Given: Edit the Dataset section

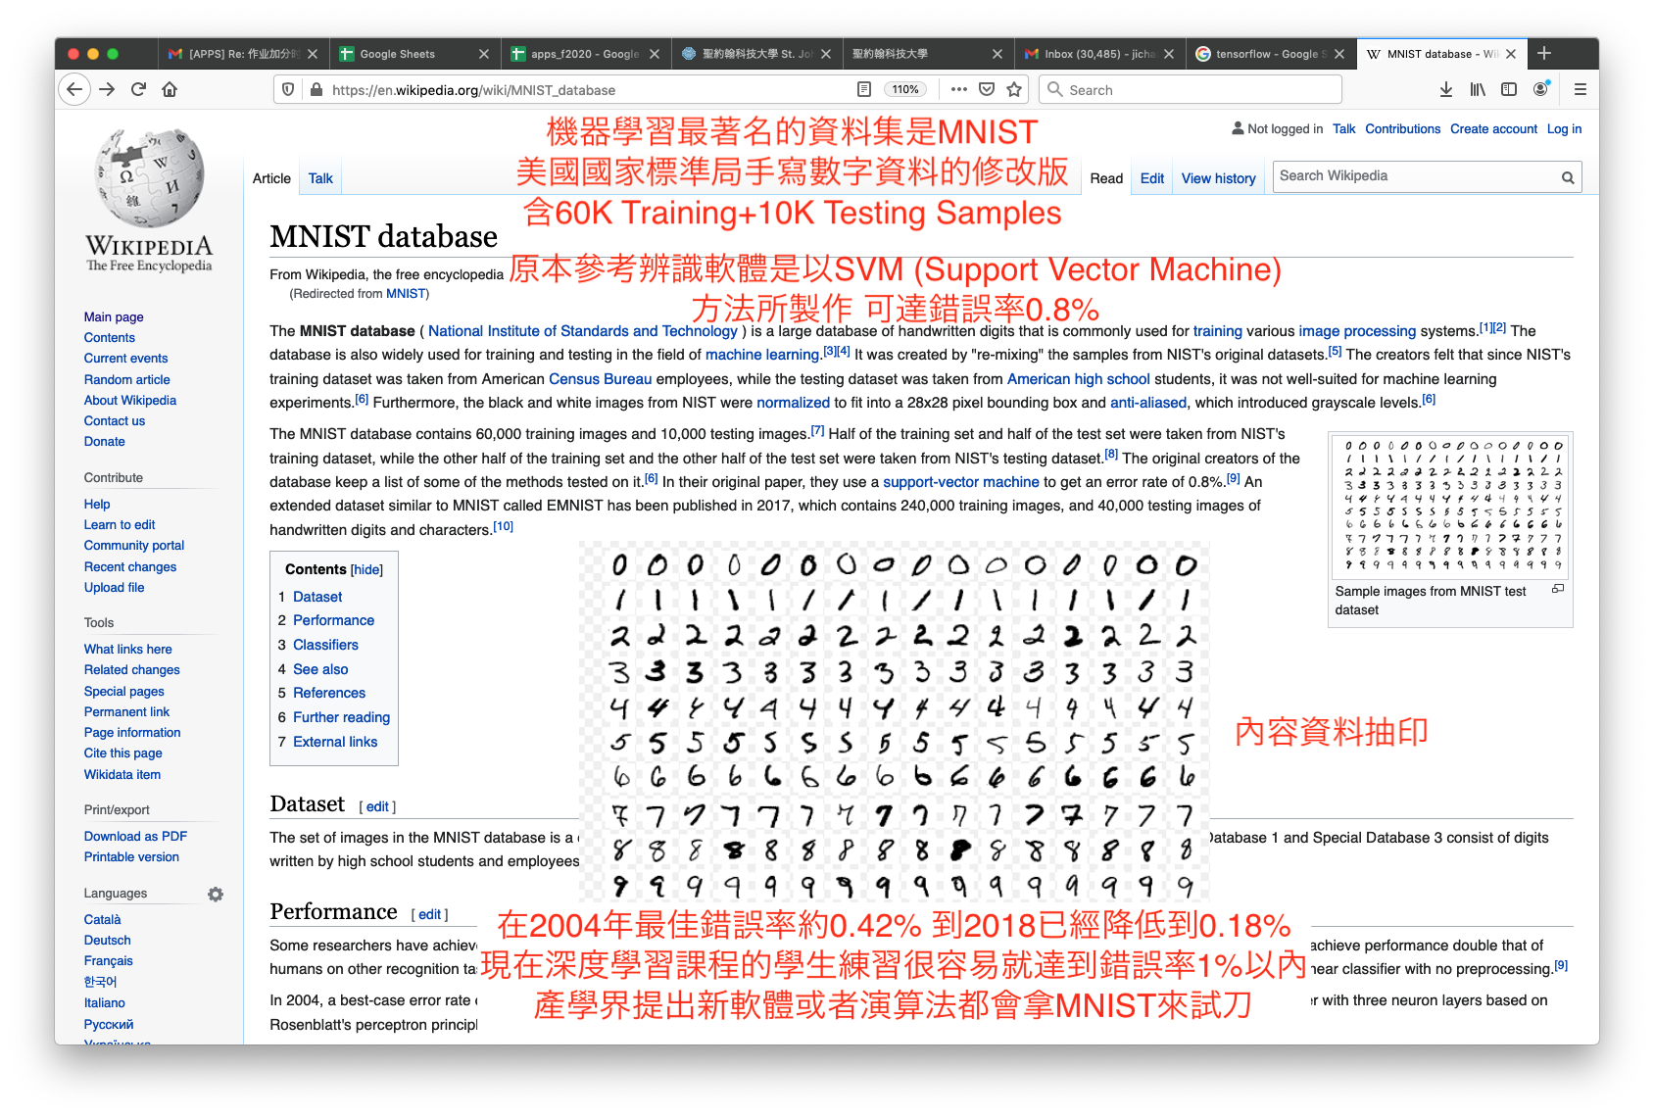Looking at the screenshot, I should [377, 806].
